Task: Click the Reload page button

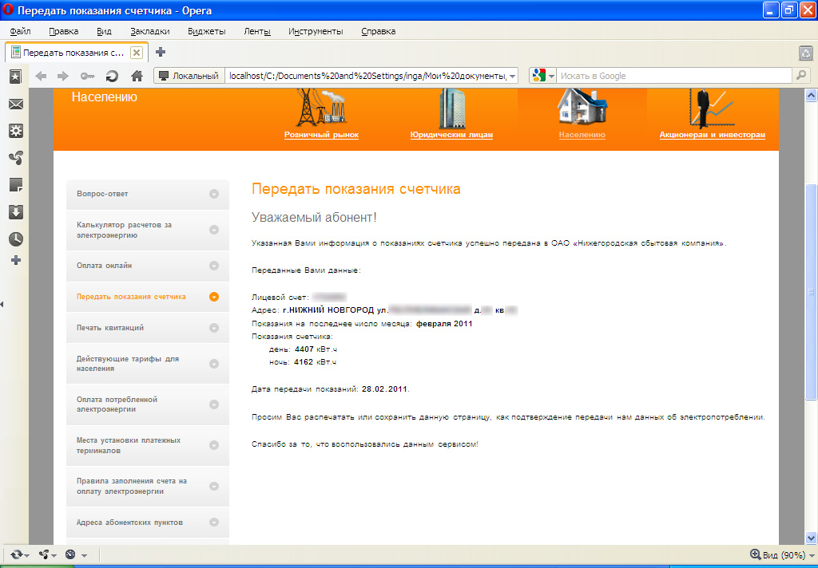Action: (x=112, y=77)
